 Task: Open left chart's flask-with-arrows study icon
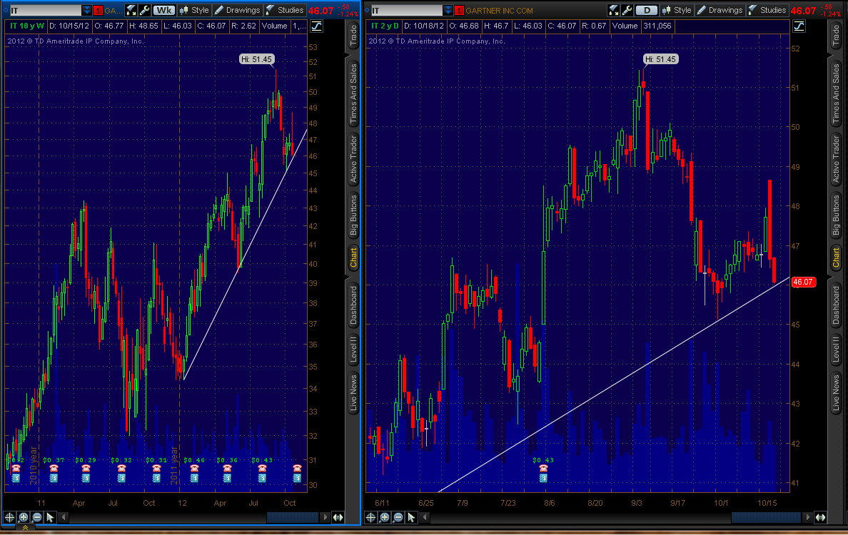tap(131, 10)
